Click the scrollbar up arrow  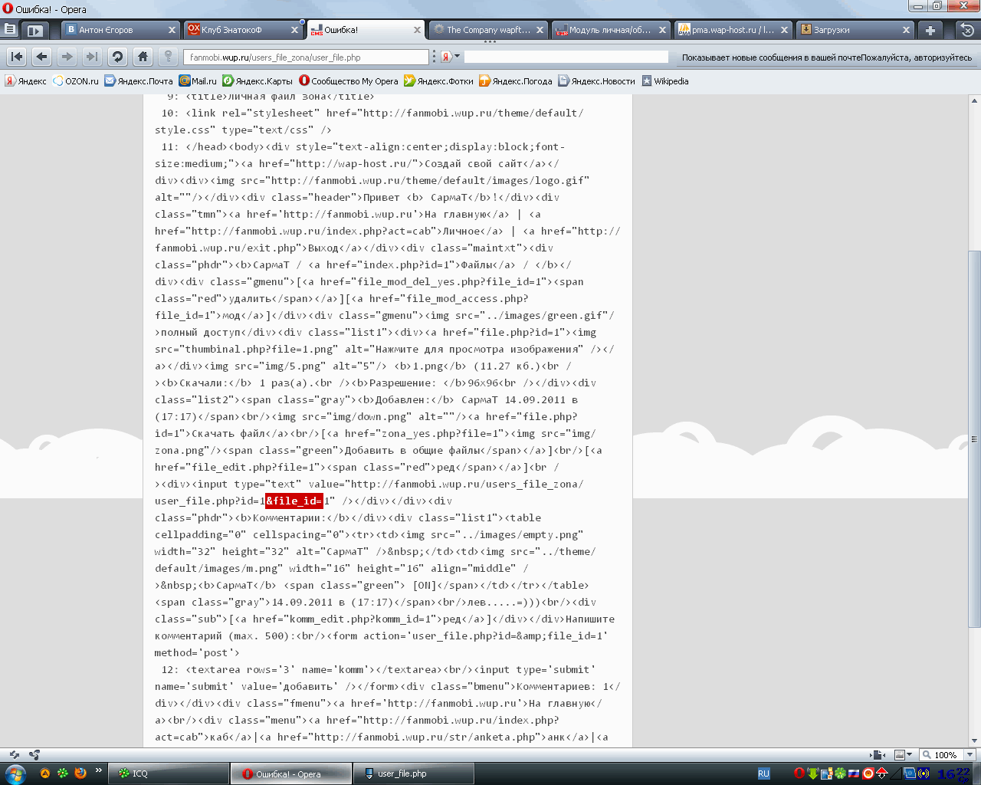974,100
